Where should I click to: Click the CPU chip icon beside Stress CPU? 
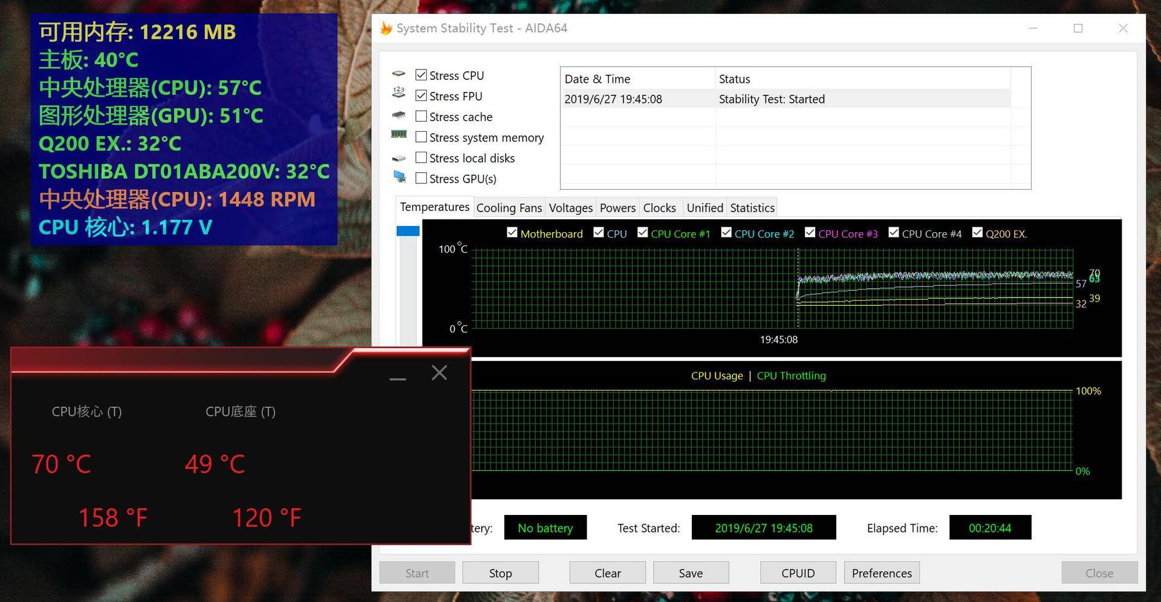[398, 74]
